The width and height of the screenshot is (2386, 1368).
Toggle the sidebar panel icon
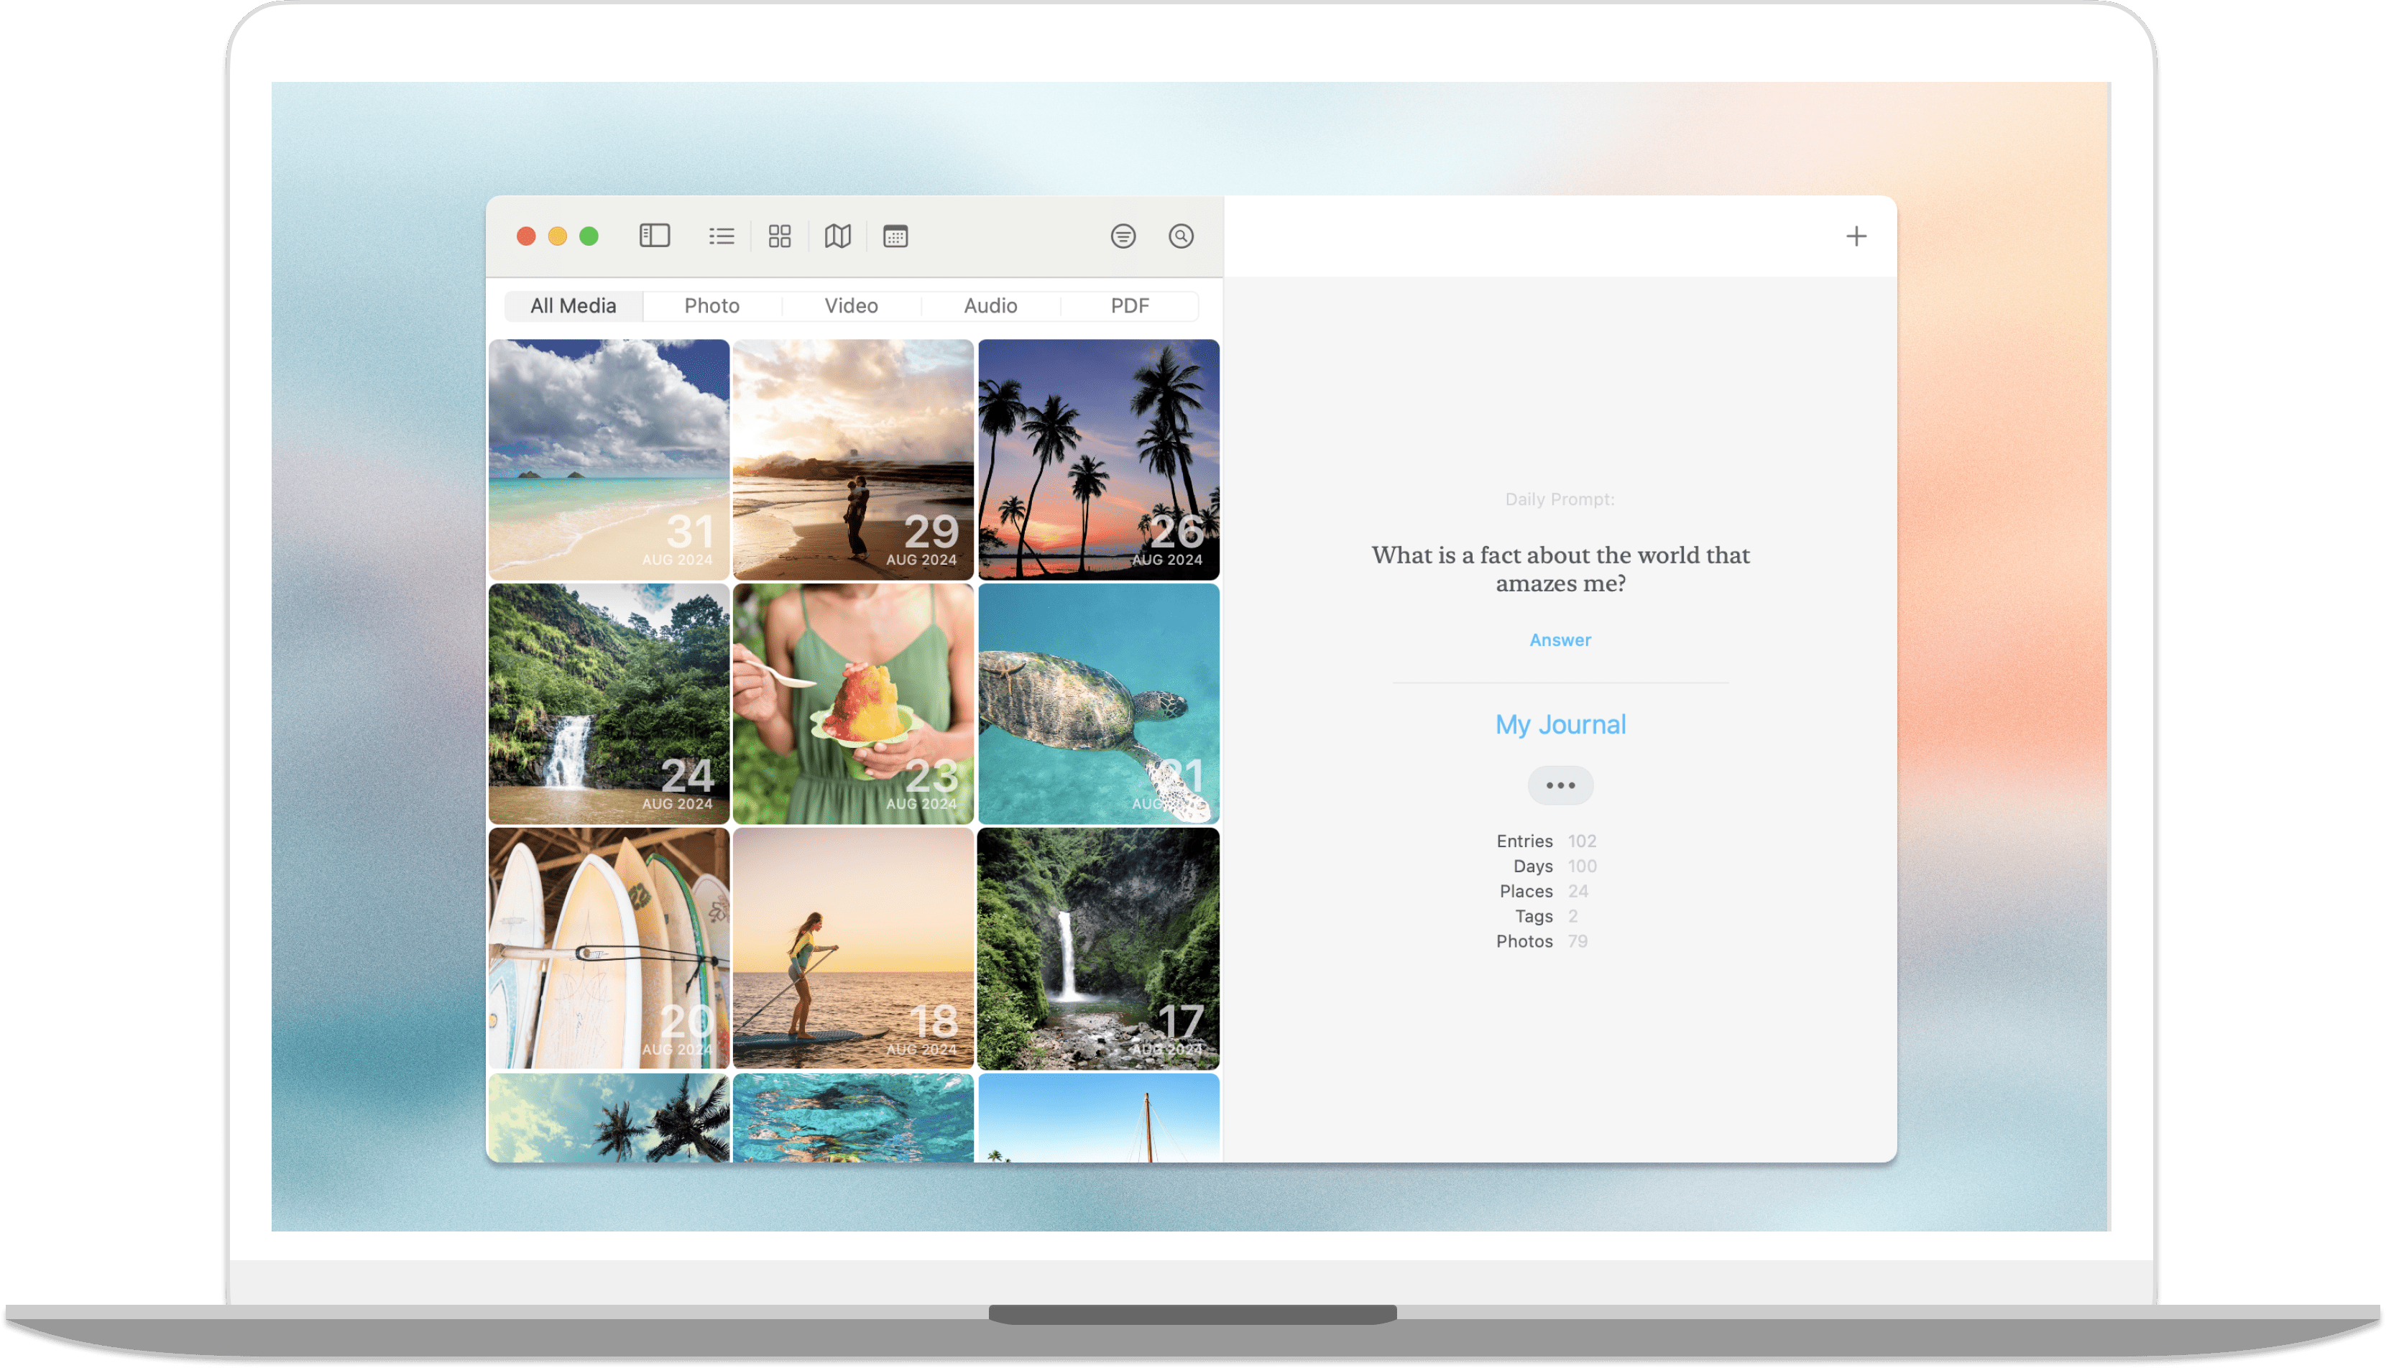(654, 236)
